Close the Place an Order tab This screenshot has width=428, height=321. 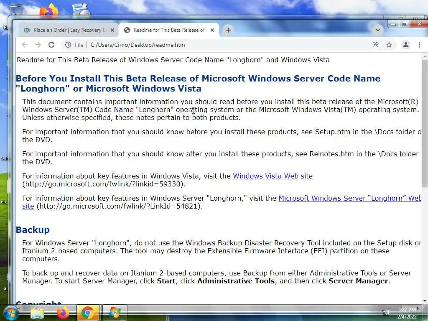click(112, 30)
